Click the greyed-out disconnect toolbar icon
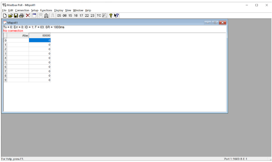This screenshot has width=272, height=162. [x=40, y=15]
